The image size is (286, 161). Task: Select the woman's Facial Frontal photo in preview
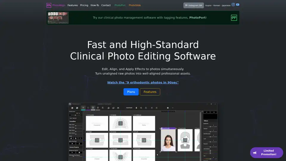[x=168, y=140]
